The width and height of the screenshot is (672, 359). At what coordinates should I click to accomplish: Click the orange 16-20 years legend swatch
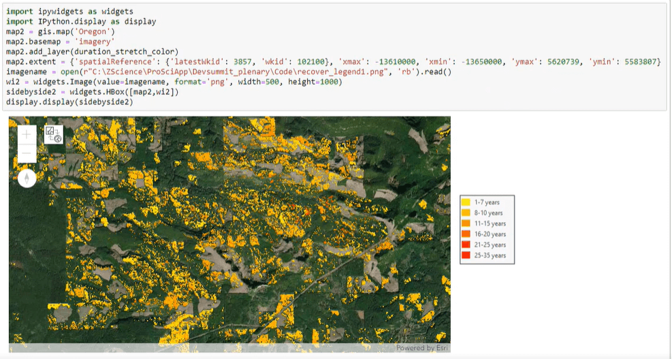pyautogui.click(x=466, y=234)
